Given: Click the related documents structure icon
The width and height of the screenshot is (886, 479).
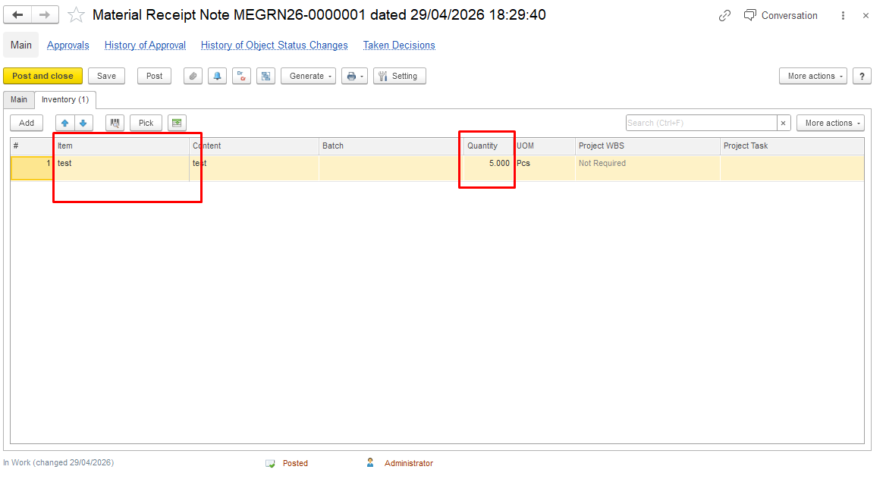Looking at the screenshot, I should pos(265,76).
